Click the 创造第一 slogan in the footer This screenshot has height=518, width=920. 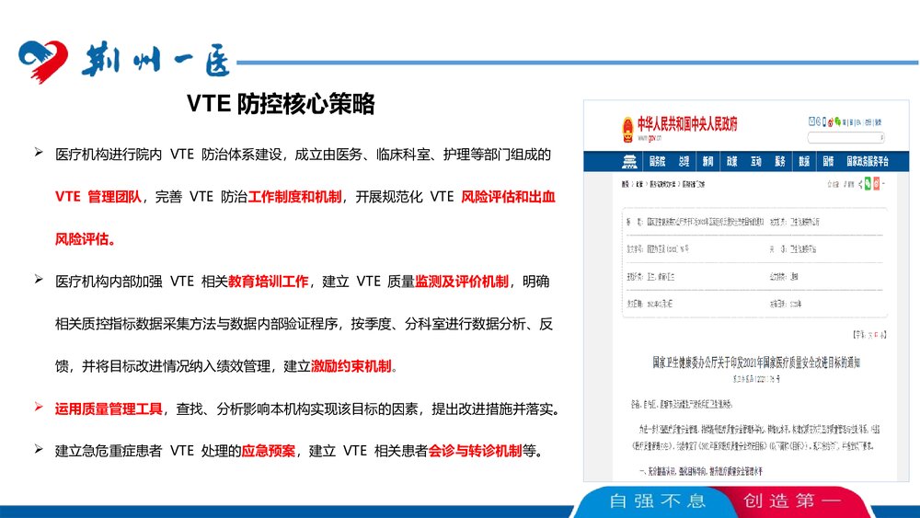click(793, 501)
